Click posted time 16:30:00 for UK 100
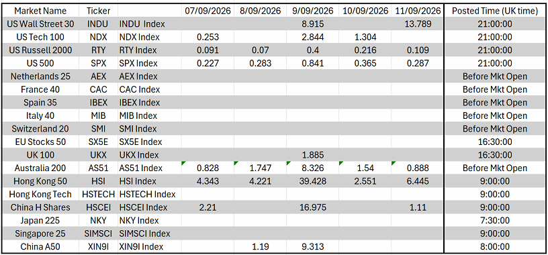548x255 pixels. pos(494,155)
